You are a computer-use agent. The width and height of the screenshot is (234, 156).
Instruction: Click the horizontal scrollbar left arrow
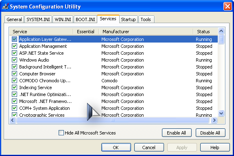(x=13, y=120)
